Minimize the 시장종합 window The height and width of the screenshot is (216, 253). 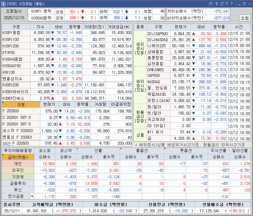point(239,4)
